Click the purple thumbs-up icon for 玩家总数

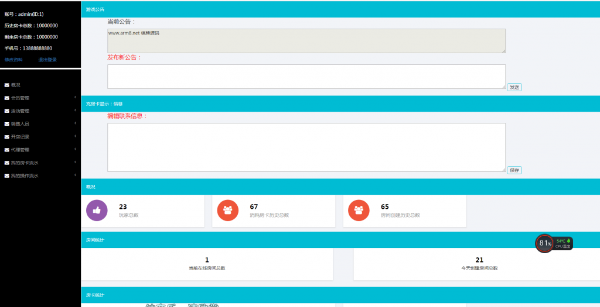[x=97, y=211]
